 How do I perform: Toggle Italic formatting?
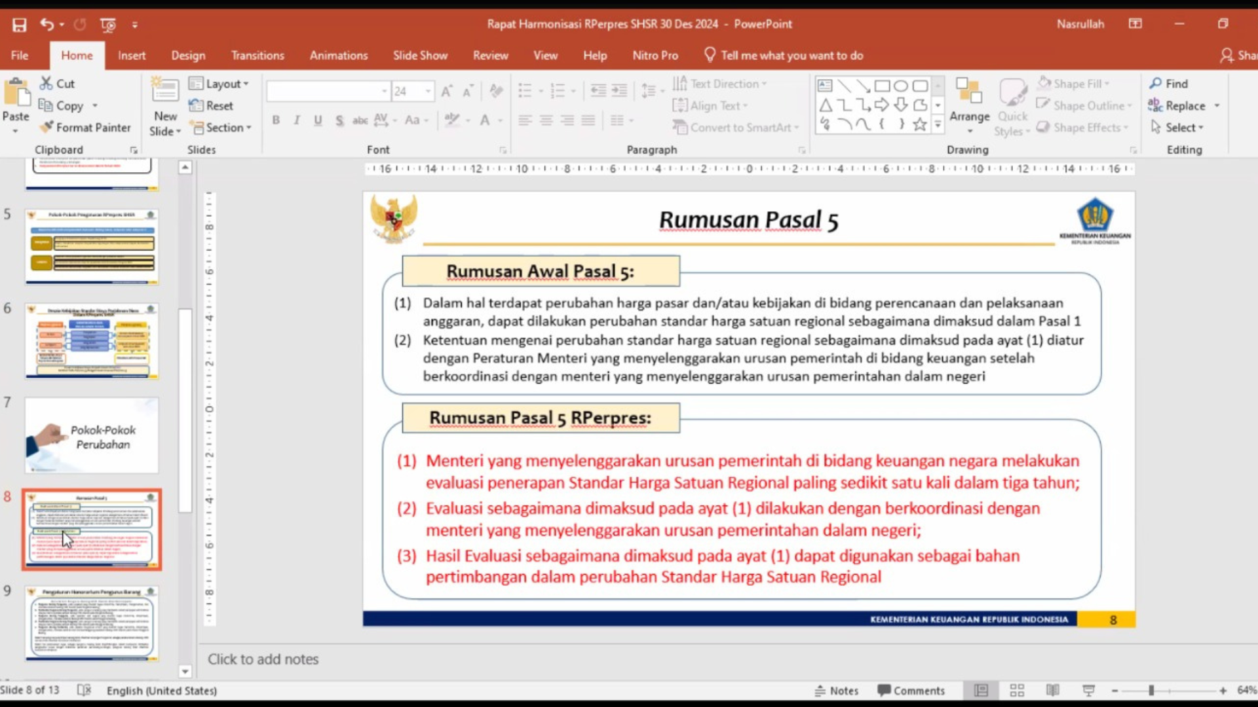pyautogui.click(x=297, y=120)
